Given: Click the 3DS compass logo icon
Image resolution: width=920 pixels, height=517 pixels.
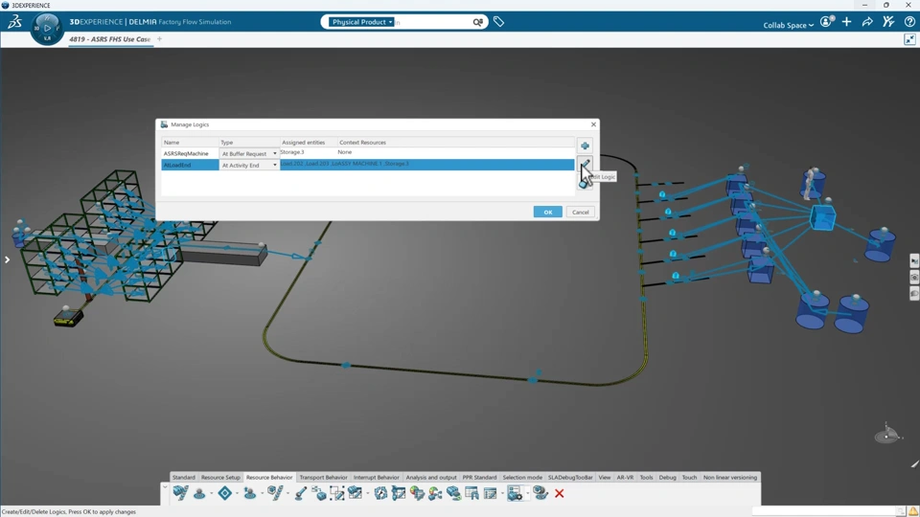Looking at the screenshot, I should pos(14,22).
